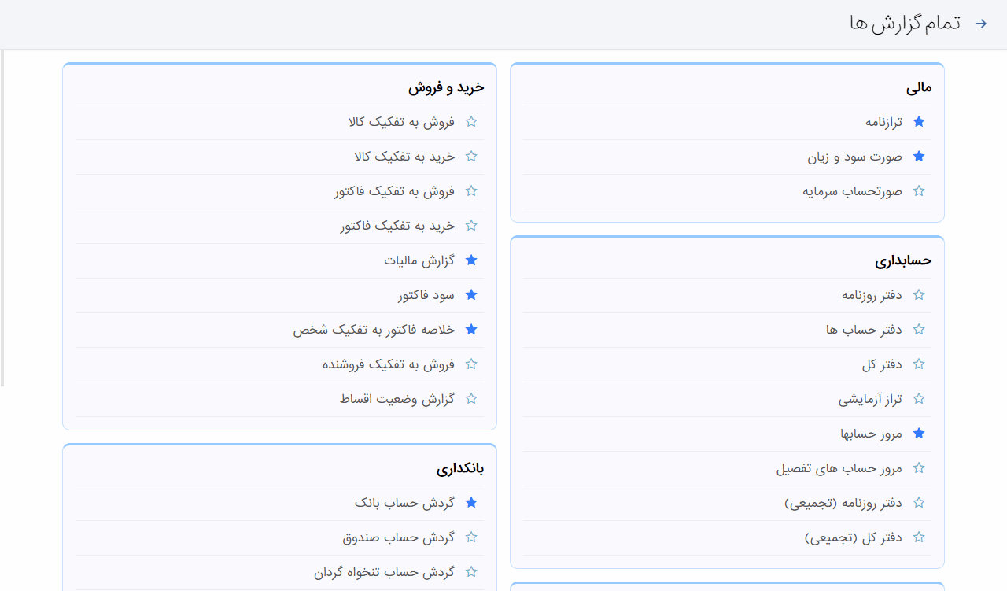Unfavorite the ترازنامه report star
Image resolution: width=1007 pixels, height=591 pixels.
[918, 122]
